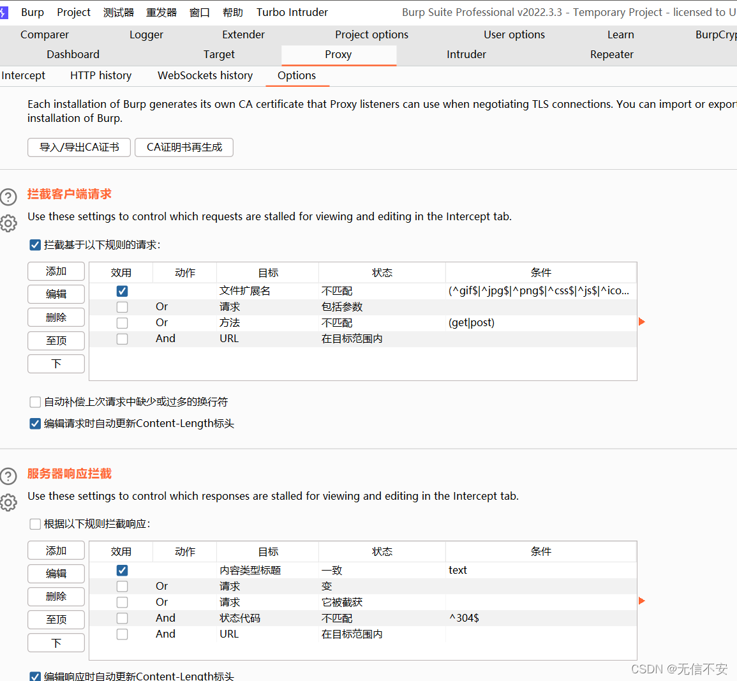The width and height of the screenshot is (737, 681).
Task: Click 导入/导出CA证书 button
Action: point(79,147)
